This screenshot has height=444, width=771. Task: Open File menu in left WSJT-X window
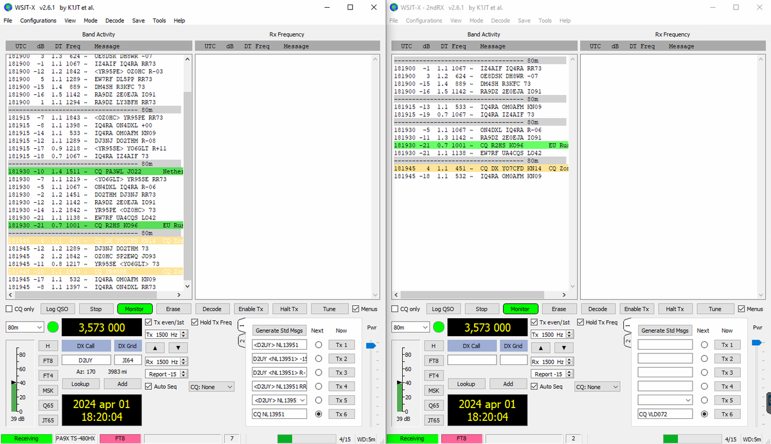click(x=8, y=21)
